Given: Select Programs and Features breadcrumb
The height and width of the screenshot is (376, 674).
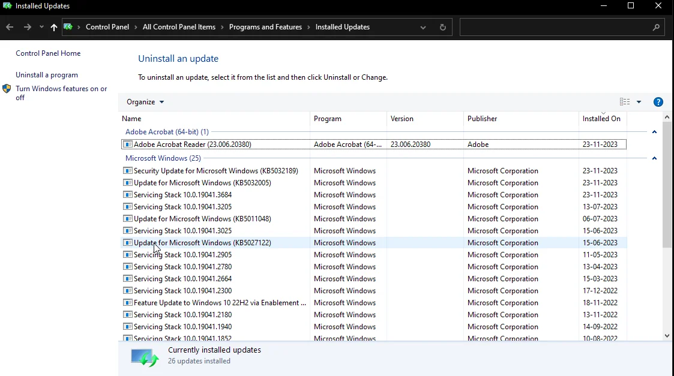Looking at the screenshot, I should (x=265, y=26).
